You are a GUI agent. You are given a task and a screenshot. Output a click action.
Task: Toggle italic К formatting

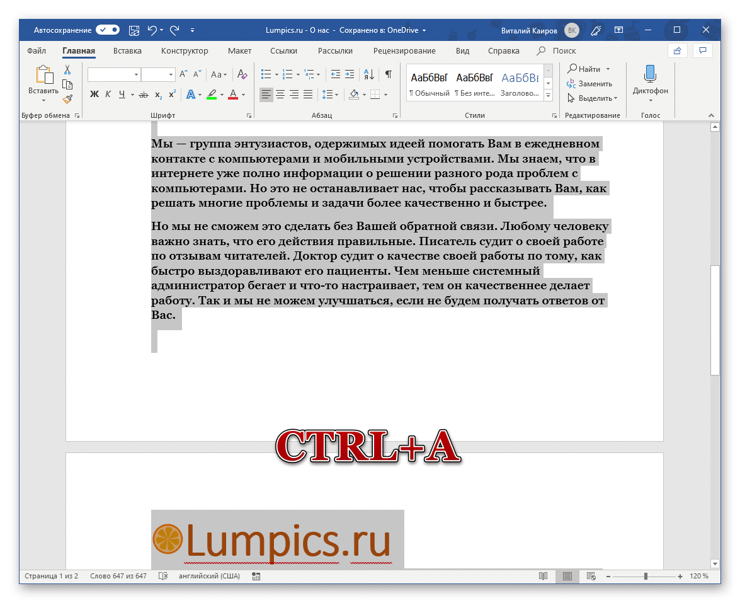(108, 95)
